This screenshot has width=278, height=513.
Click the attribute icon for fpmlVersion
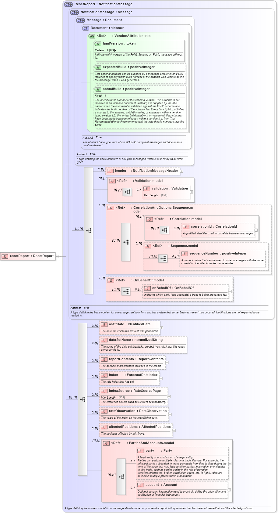tap(98, 44)
